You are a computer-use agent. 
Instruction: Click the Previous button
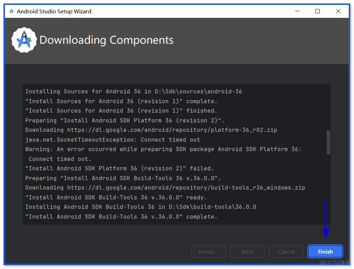[208, 251]
